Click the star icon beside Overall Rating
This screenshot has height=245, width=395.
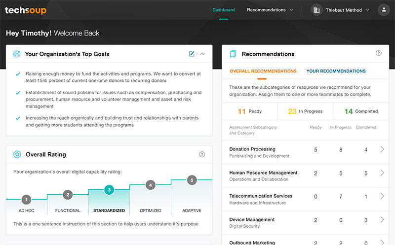point(17,154)
